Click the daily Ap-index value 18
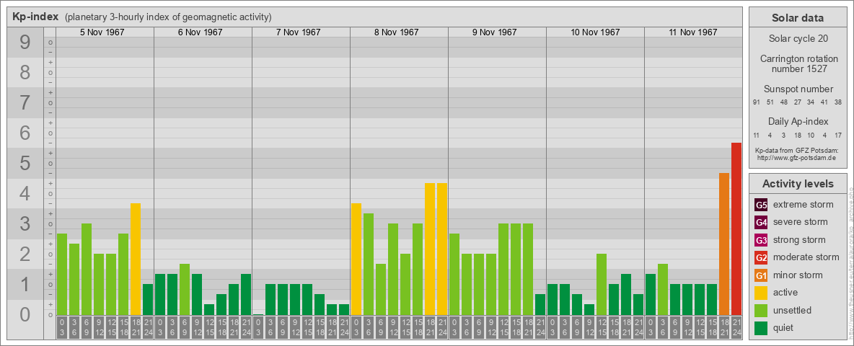The height and width of the screenshot is (346, 854). coord(797,135)
